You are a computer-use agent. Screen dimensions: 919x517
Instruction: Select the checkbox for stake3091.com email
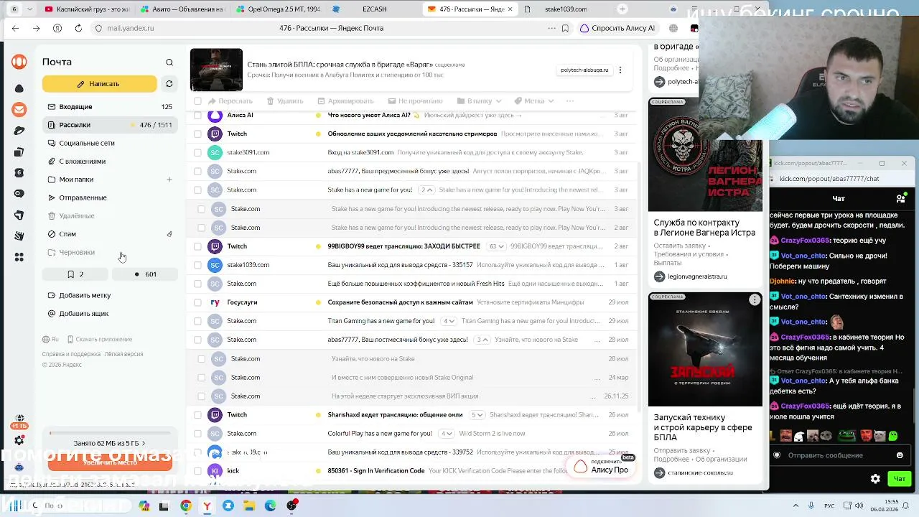[197, 152]
